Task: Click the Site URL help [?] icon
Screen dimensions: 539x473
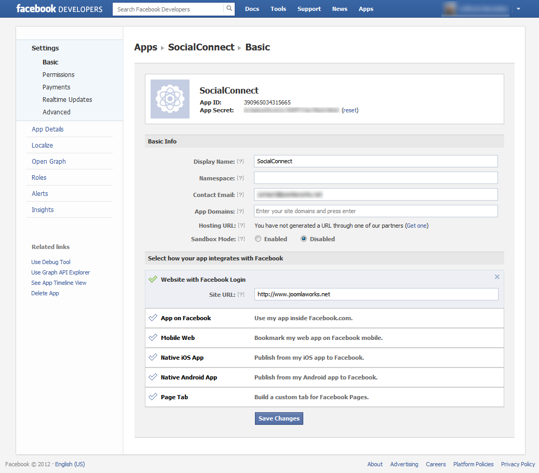Action: 240,295
